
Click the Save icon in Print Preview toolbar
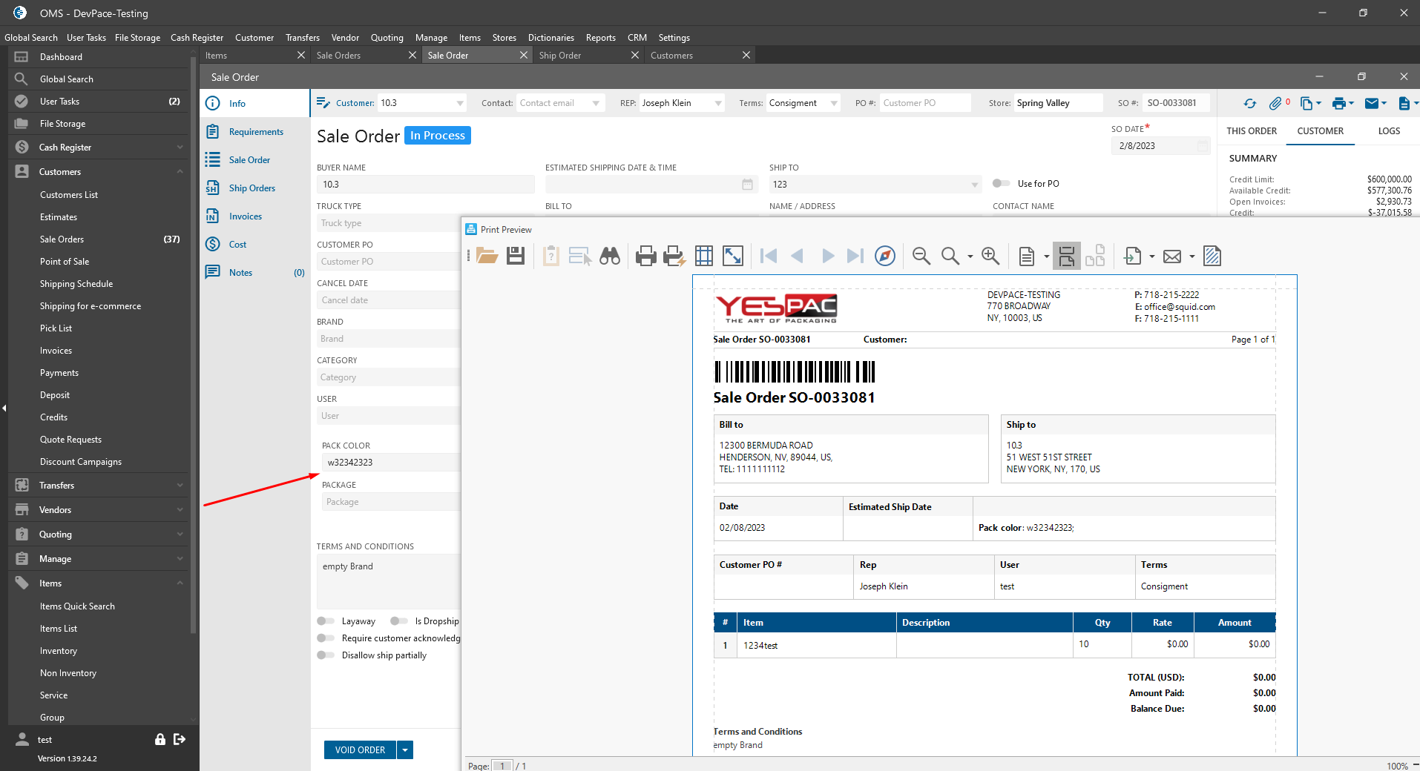tap(516, 257)
